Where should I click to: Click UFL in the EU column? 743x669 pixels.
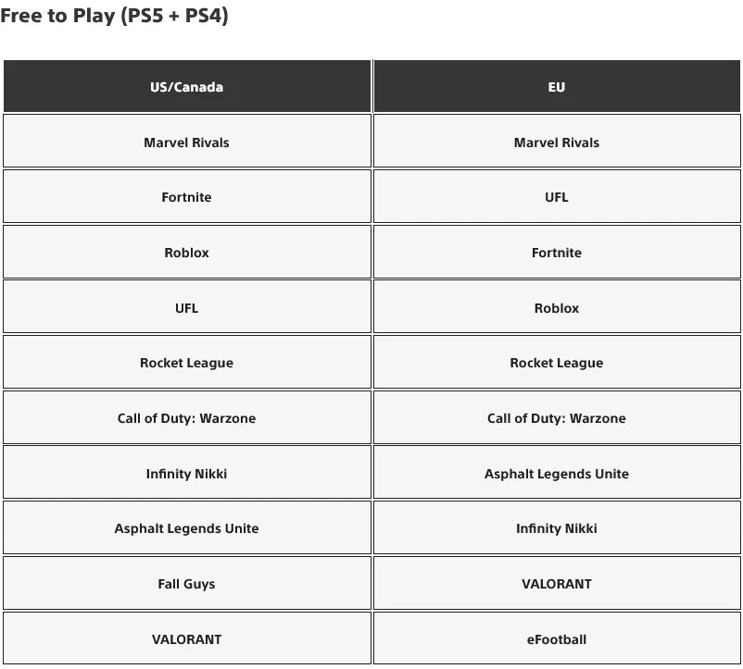pyautogui.click(x=557, y=196)
